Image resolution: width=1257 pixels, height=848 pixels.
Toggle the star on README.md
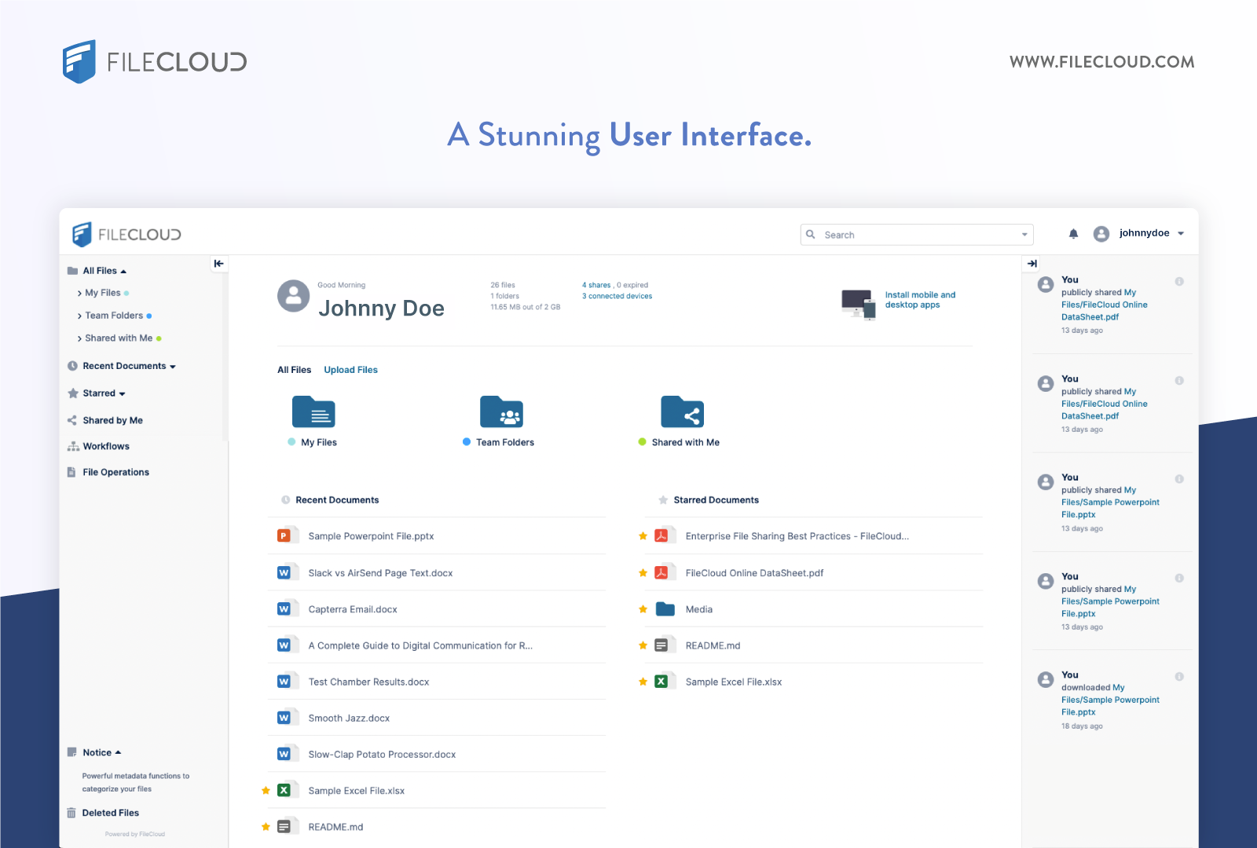pos(643,645)
